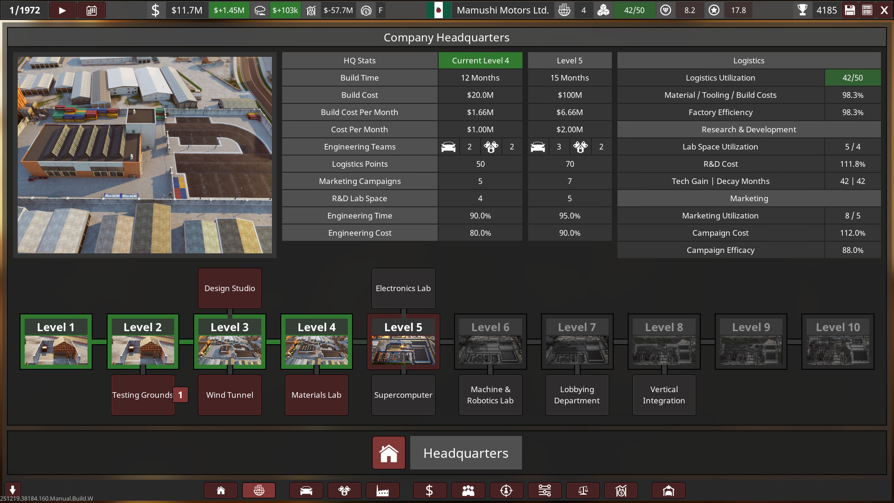Open the staff people bottom toolbar icon
The height and width of the screenshot is (503, 894).
[x=468, y=490]
